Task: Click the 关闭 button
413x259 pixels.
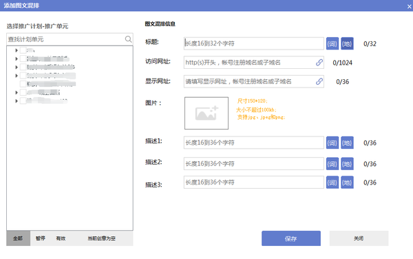Action: click(x=359, y=238)
